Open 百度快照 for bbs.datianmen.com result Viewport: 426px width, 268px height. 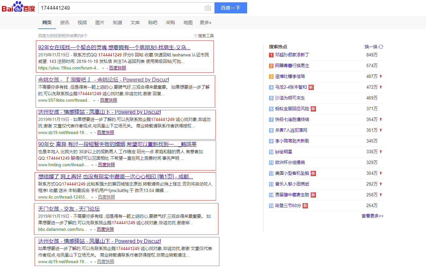click(x=105, y=229)
